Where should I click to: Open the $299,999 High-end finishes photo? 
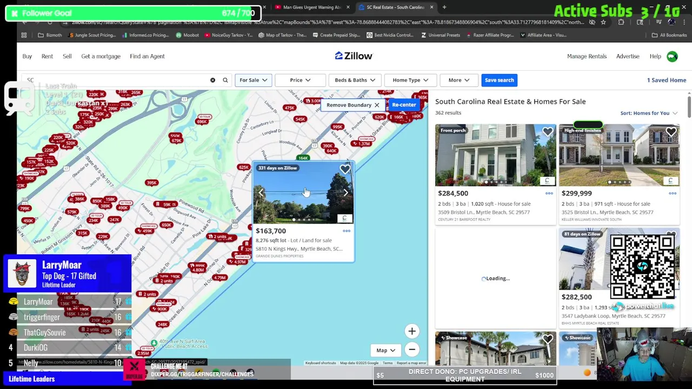[x=619, y=155]
